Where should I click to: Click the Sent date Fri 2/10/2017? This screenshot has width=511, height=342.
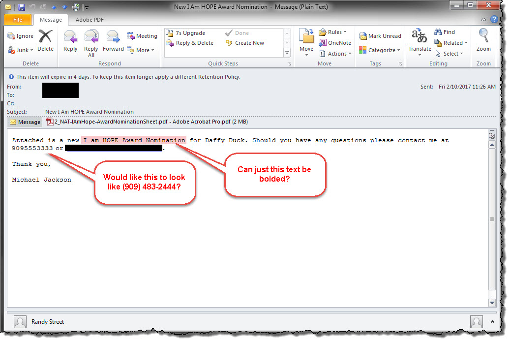click(x=467, y=87)
